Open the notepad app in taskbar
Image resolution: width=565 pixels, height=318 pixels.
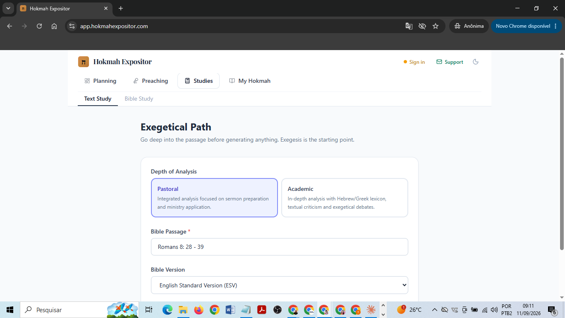coord(246,310)
